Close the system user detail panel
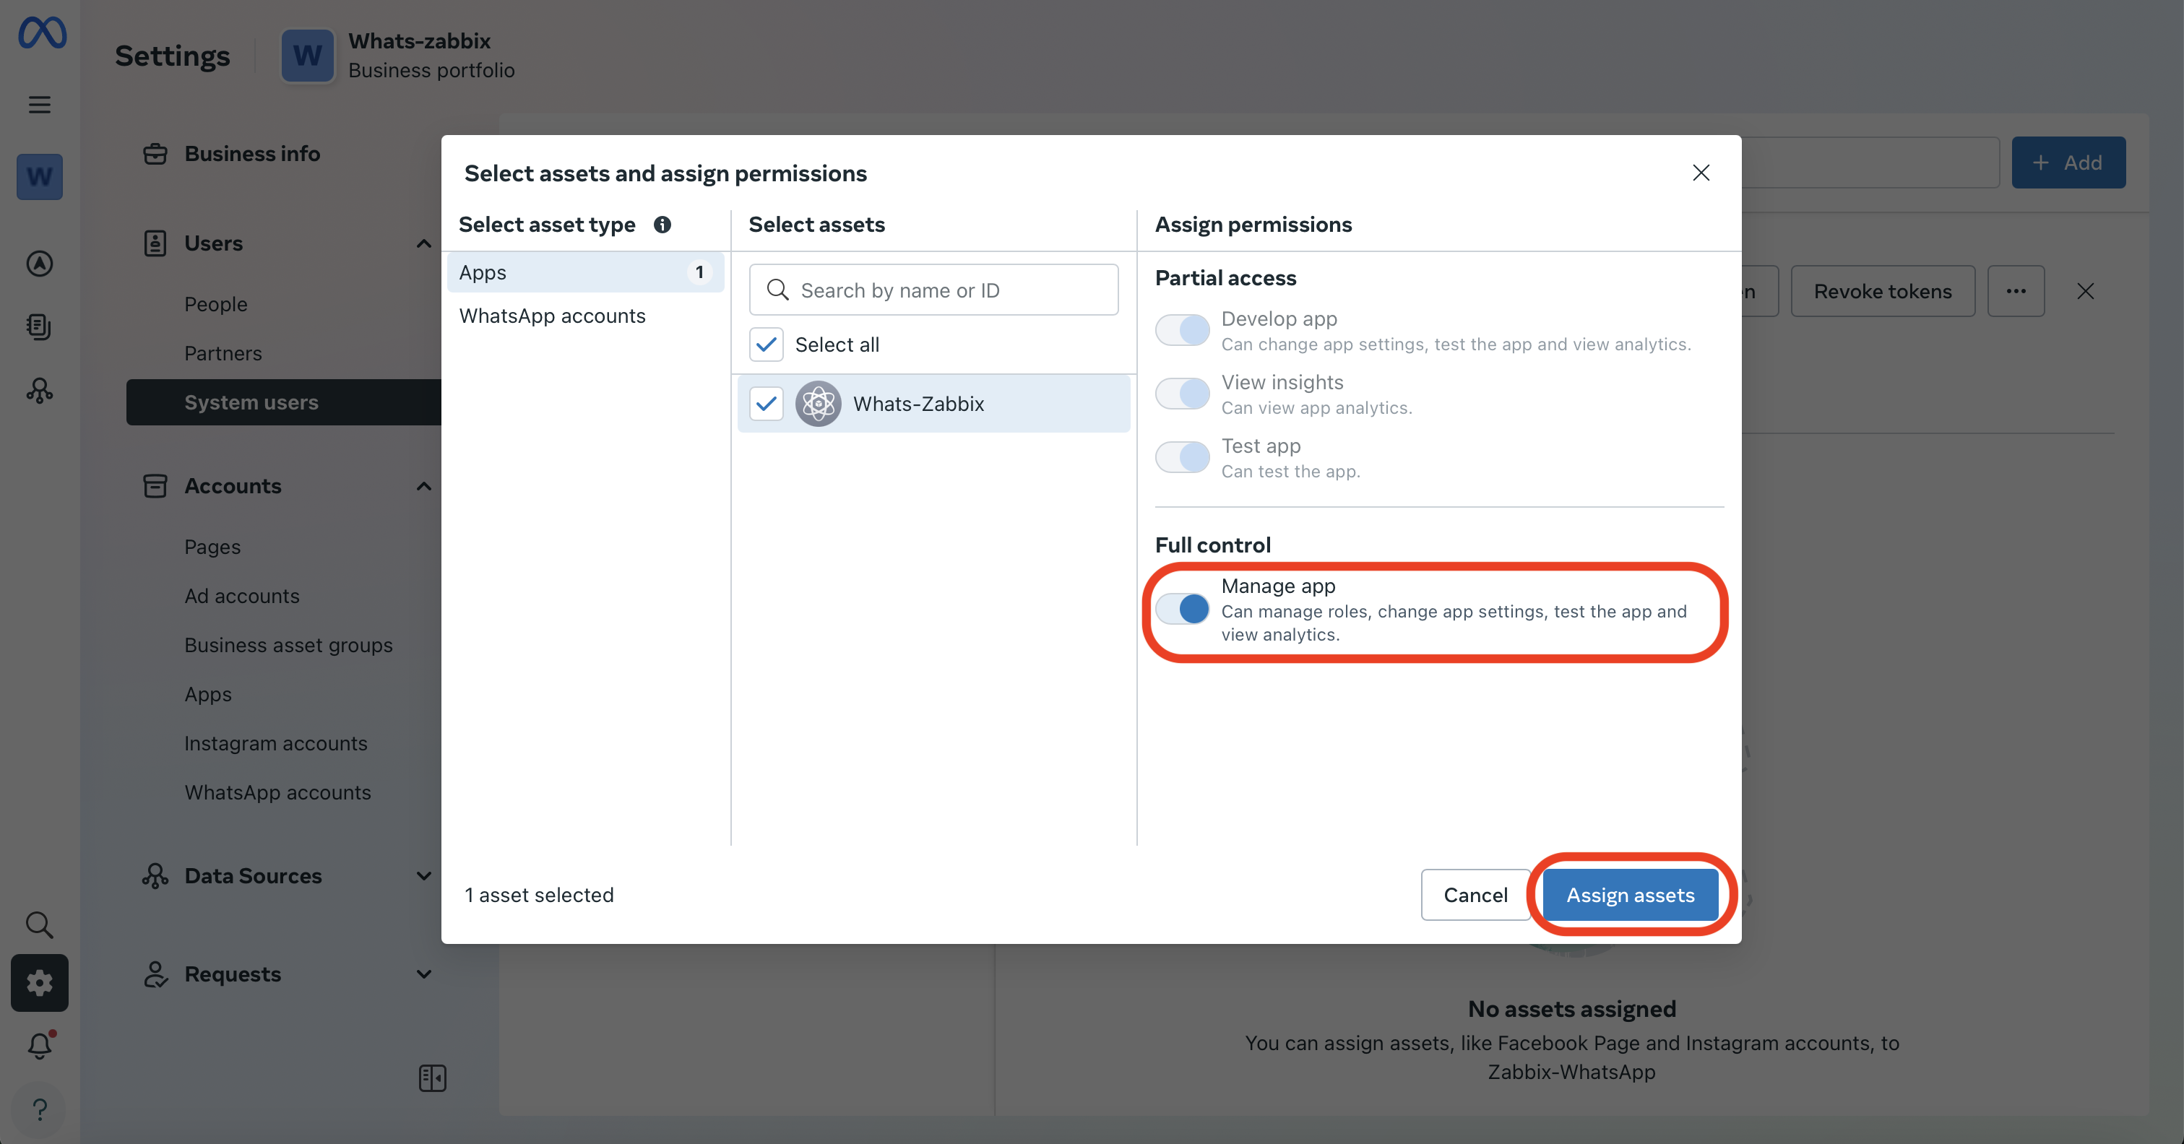The height and width of the screenshot is (1144, 2184). 2086,292
